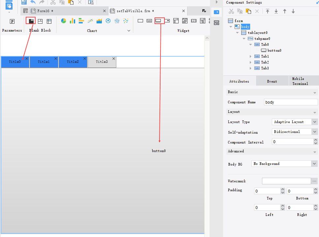
Task: Insert a pie chart
Action: [x=64, y=21]
